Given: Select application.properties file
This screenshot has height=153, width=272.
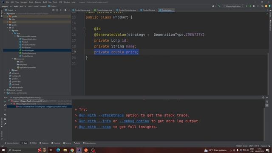Looking at the screenshot, I should pyautogui.click(x=26, y=67).
